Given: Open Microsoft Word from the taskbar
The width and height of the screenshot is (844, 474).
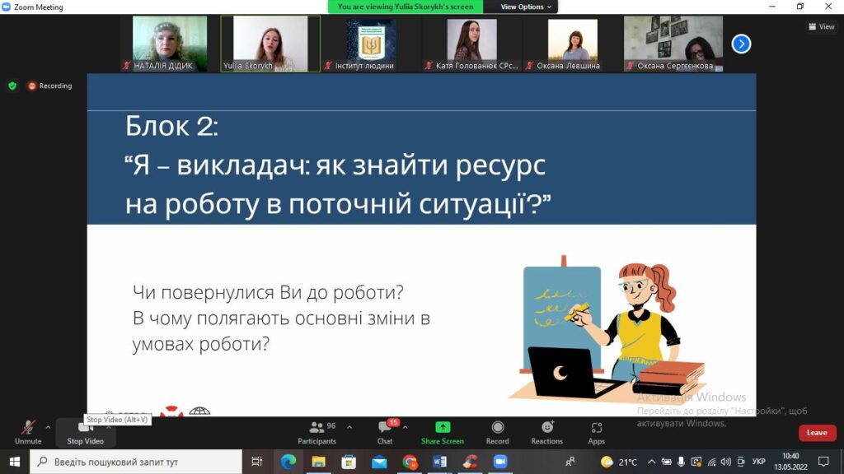Looking at the screenshot, I should [439, 462].
